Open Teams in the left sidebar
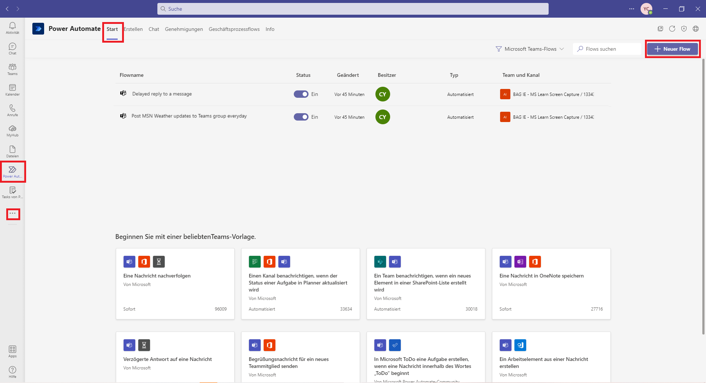 (13, 69)
